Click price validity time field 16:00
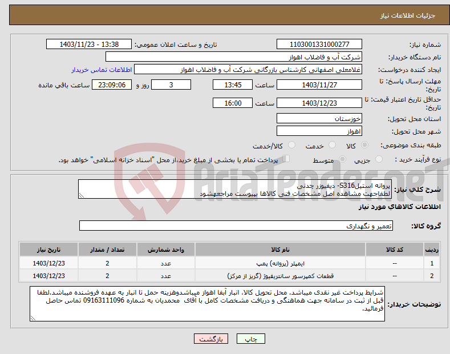Viewport: 450px width, 354px height. coord(233,103)
